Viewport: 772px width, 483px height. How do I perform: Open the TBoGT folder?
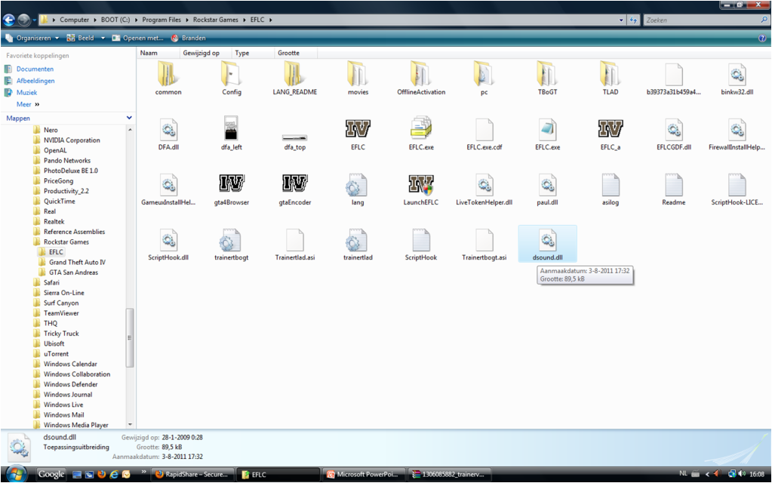tap(547, 78)
